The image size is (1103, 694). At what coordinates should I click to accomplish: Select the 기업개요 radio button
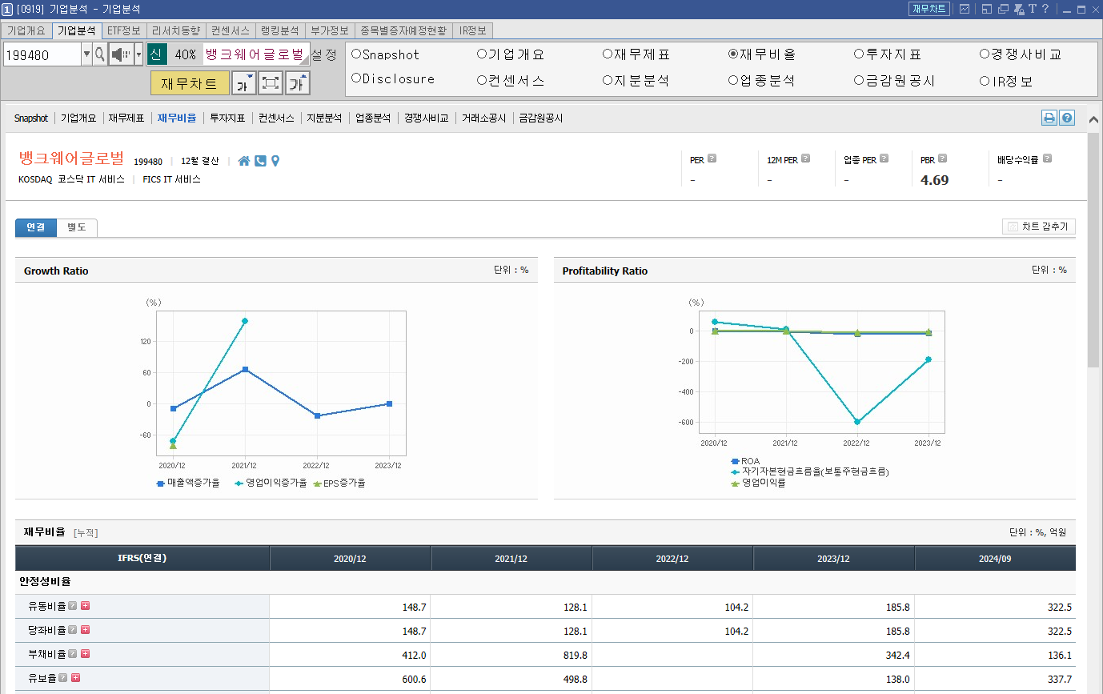pos(482,54)
